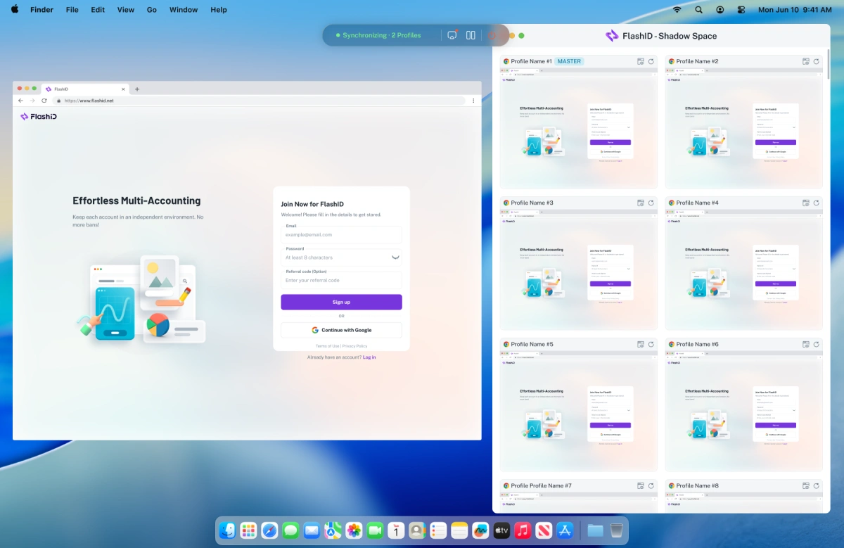Open window icon for Profile Name #5
Screen dimensions: 844x548
point(641,345)
